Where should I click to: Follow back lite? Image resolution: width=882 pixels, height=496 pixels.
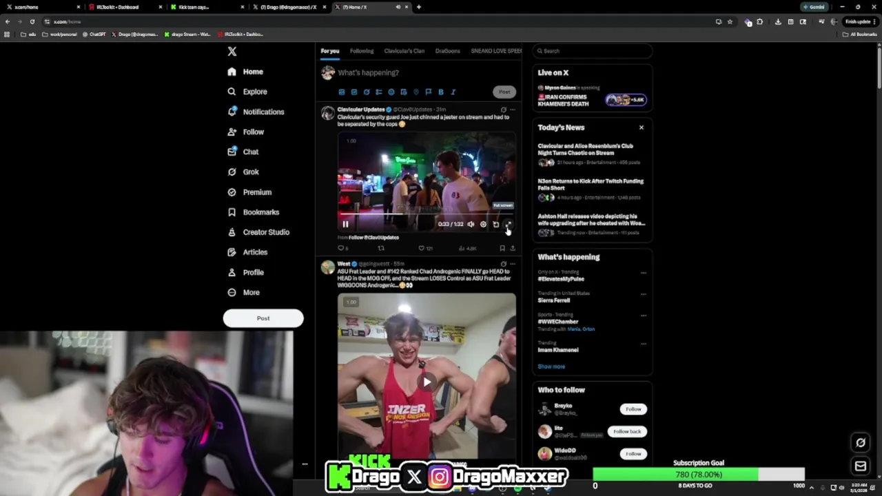pos(627,431)
